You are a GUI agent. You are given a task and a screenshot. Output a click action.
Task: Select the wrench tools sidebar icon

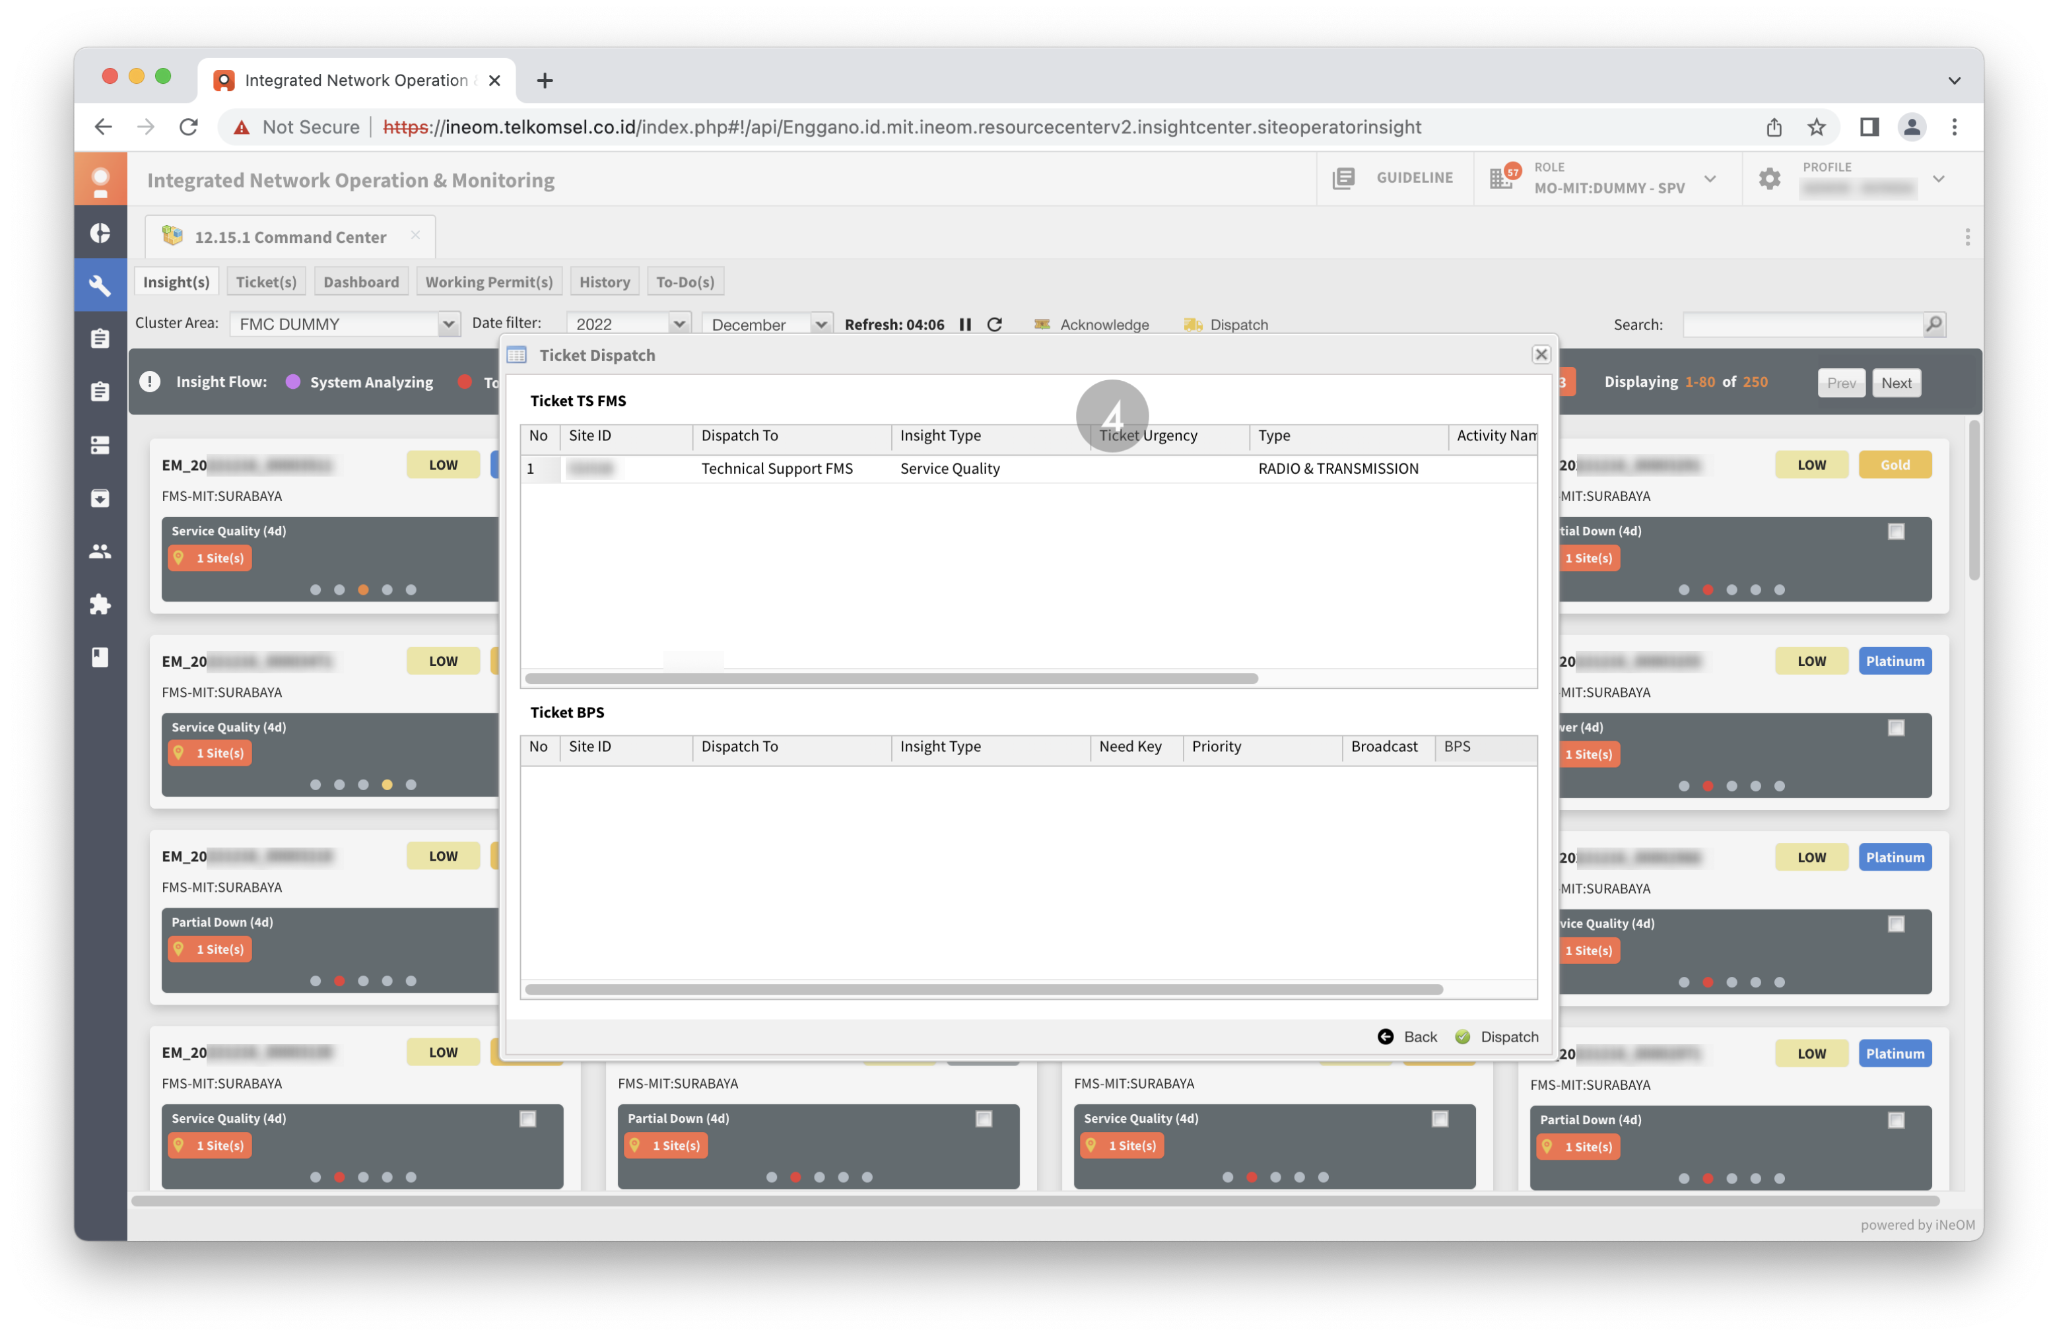click(x=100, y=285)
